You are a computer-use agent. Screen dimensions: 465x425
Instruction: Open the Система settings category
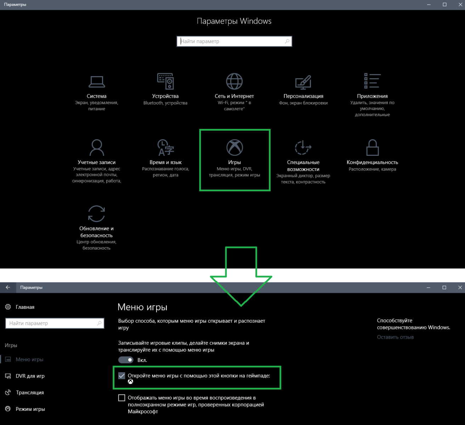pos(96,93)
